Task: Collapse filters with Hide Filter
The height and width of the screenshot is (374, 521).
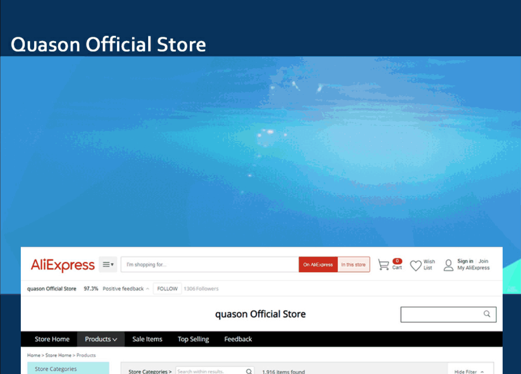Action: [469, 372]
